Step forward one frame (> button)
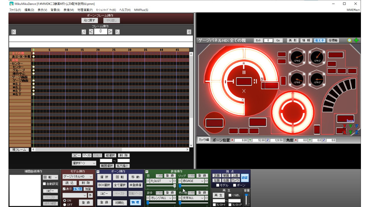The width and height of the screenshot is (369, 207). point(110,32)
